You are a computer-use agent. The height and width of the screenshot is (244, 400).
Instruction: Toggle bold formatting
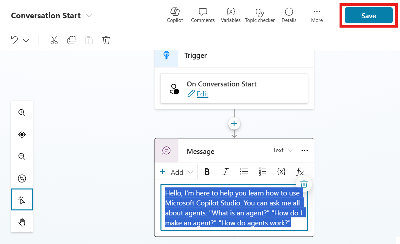(x=207, y=172)
